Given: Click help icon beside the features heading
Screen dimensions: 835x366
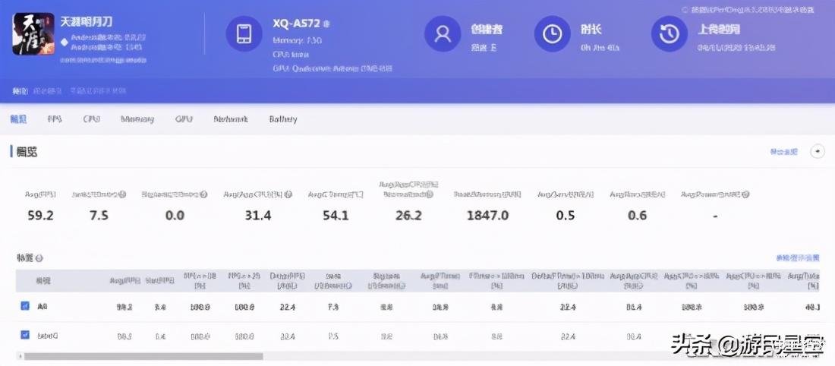Looking at the screenshot, I should tap(39, 258).
